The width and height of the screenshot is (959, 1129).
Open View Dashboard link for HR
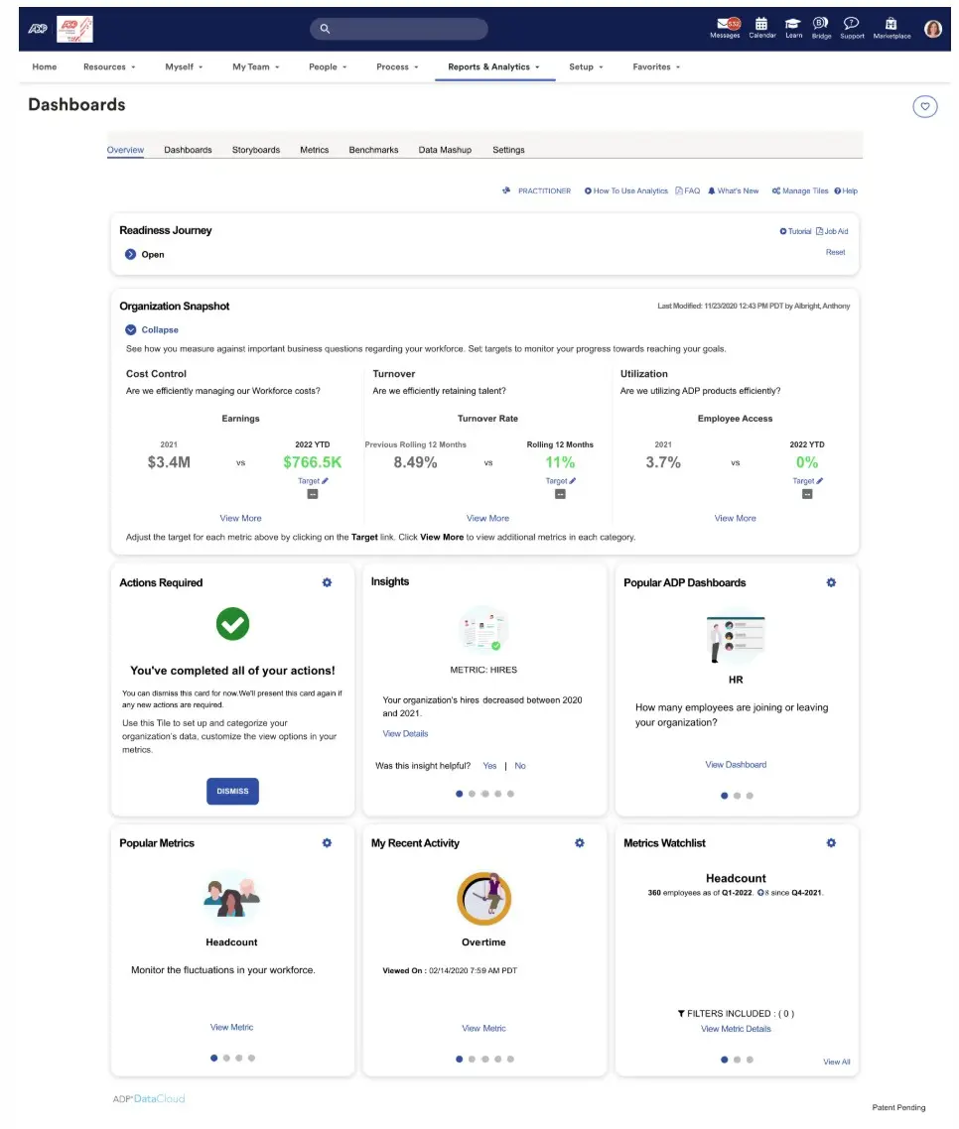point(736,765)
